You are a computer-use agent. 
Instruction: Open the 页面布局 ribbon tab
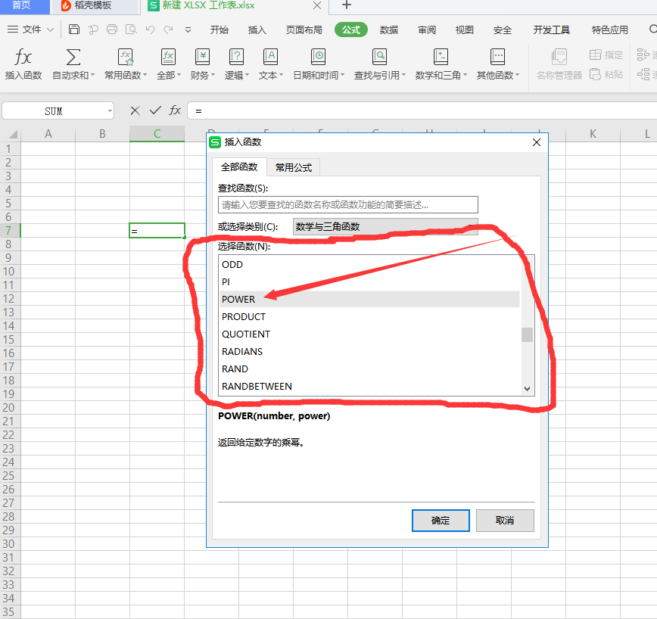pos(304,30)
